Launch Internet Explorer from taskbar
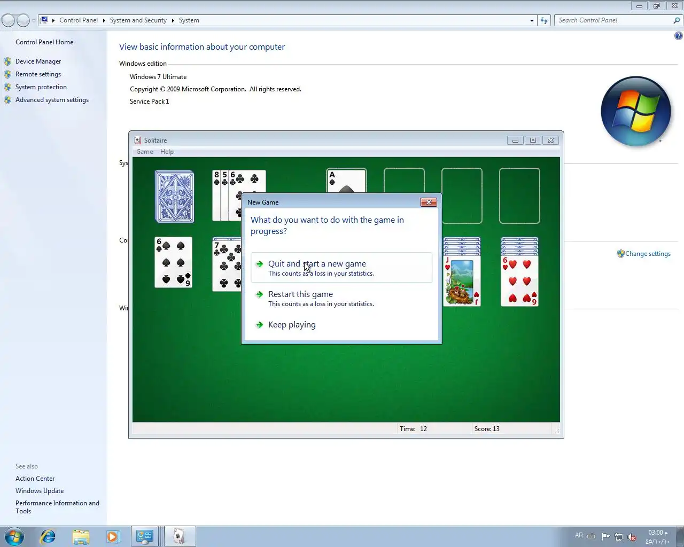684x547 pixels. pos(48,536)
